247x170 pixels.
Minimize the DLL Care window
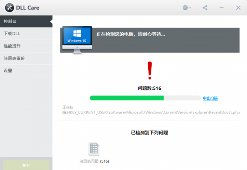(222, 8)
